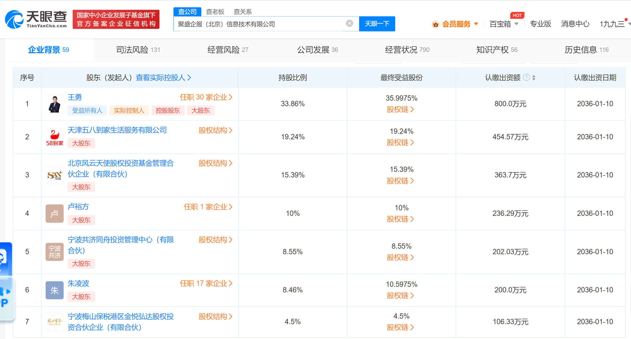This screenshot has height=339, width=631.
Task: Switch to the 查关系 search tab
Action: (x=243, y=12)
